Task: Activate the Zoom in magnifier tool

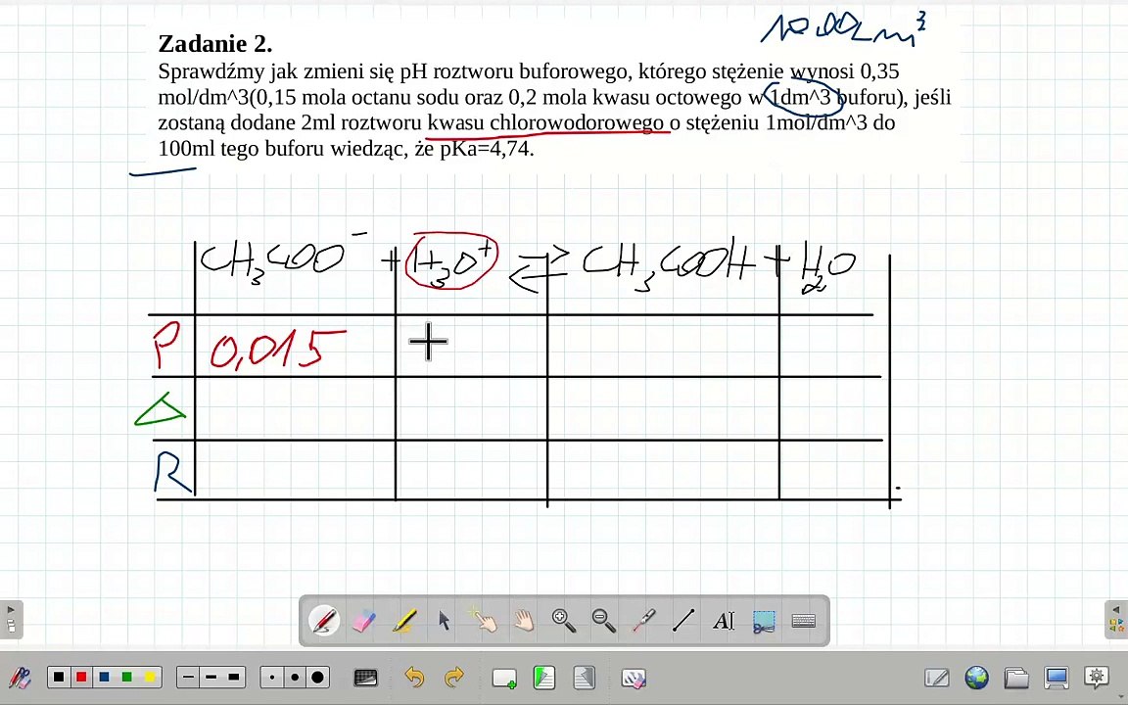Action: point(564,620)
